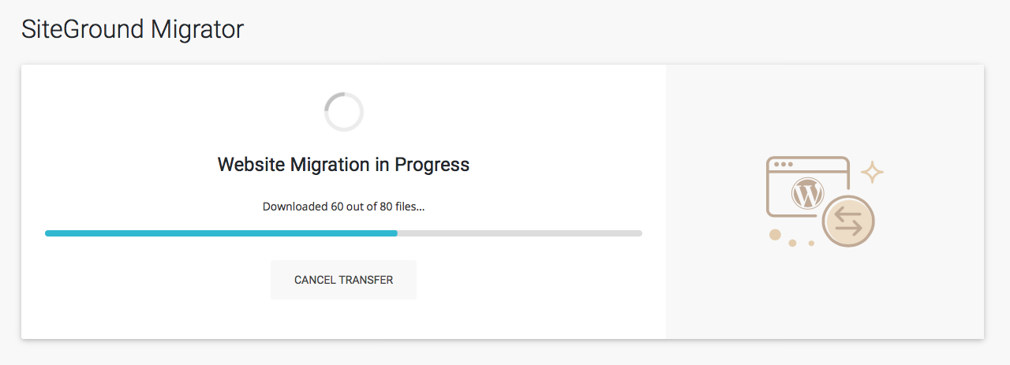Screen dimensions: 1010x365
Task: Click the blue filled part of progress bar
Action: pos(221,233)
